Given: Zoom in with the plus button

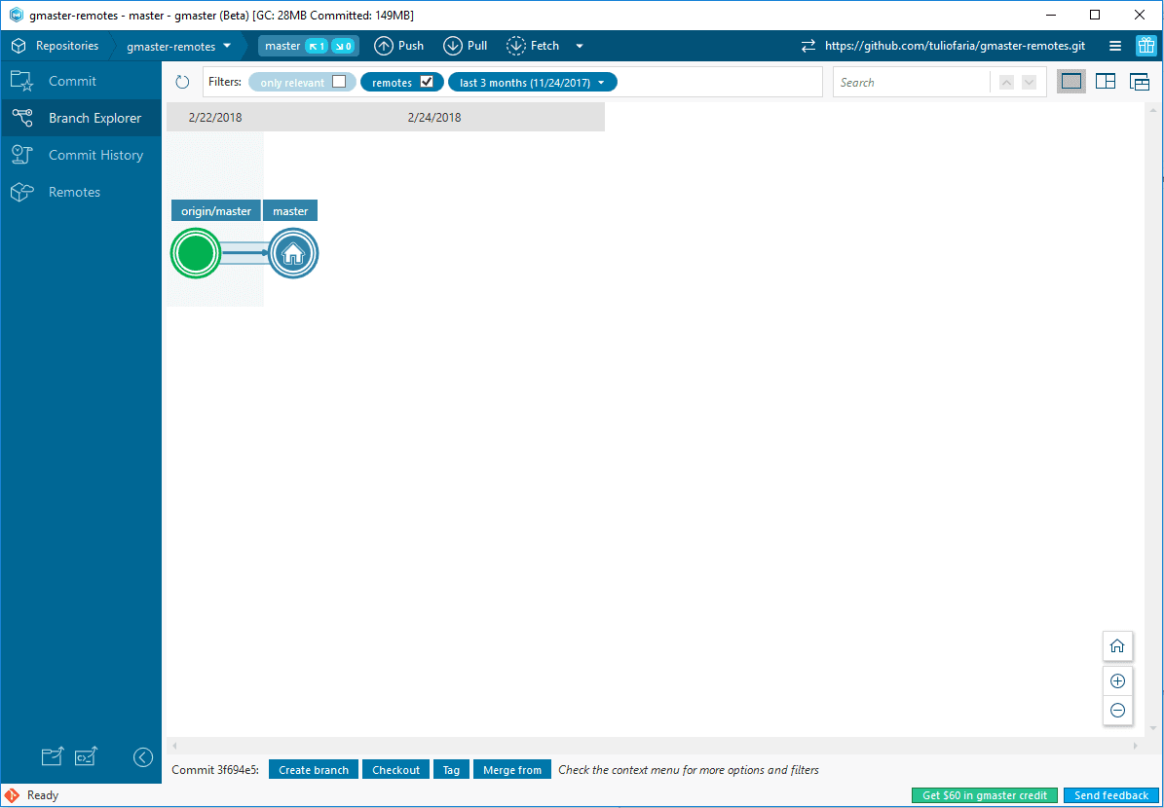Looking at the screenshot, I should [x=1117, y=681].
